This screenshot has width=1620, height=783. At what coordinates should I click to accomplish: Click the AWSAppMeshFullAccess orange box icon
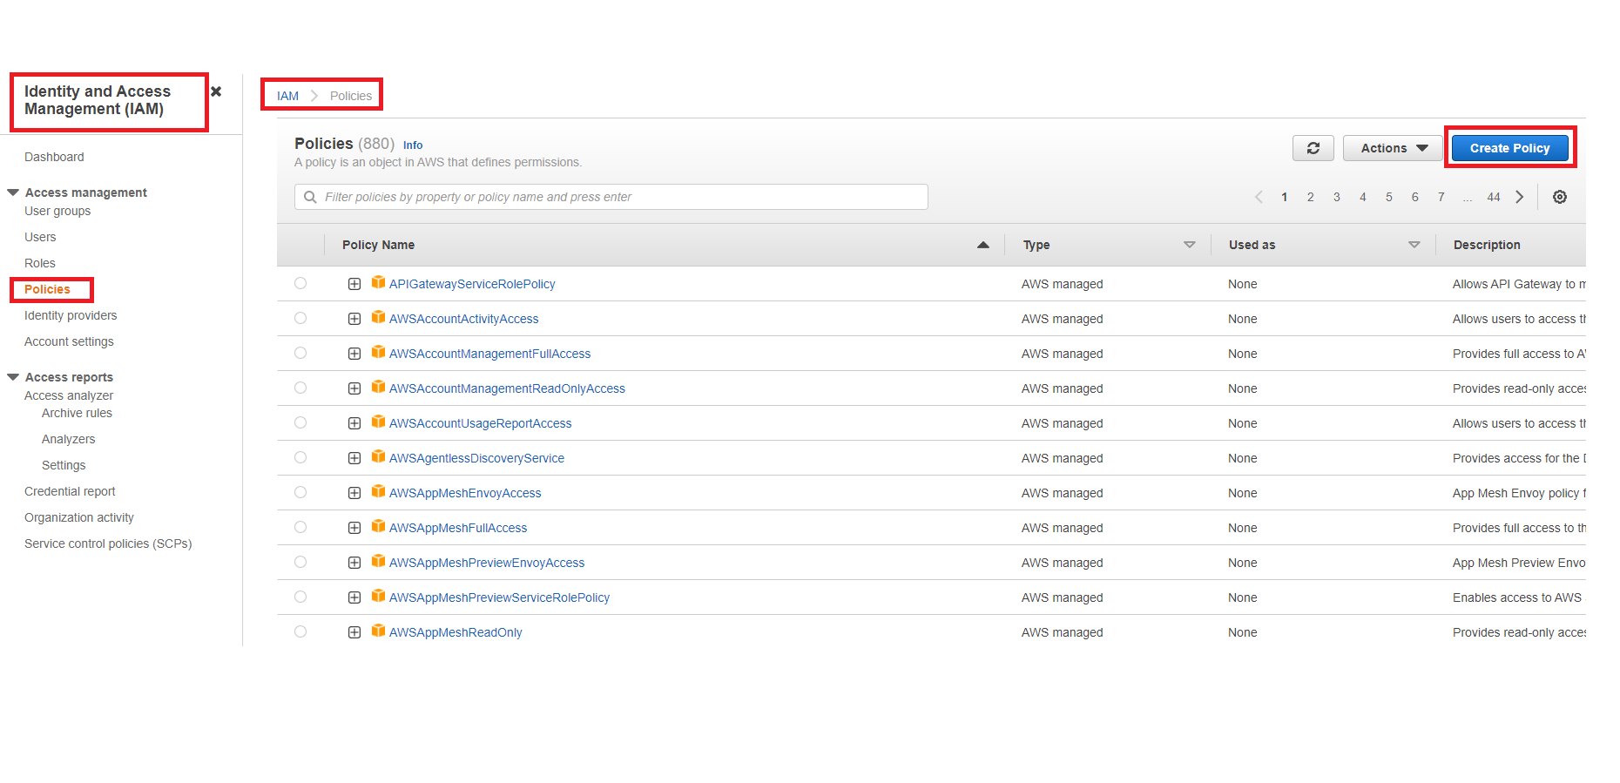point(378,526)
